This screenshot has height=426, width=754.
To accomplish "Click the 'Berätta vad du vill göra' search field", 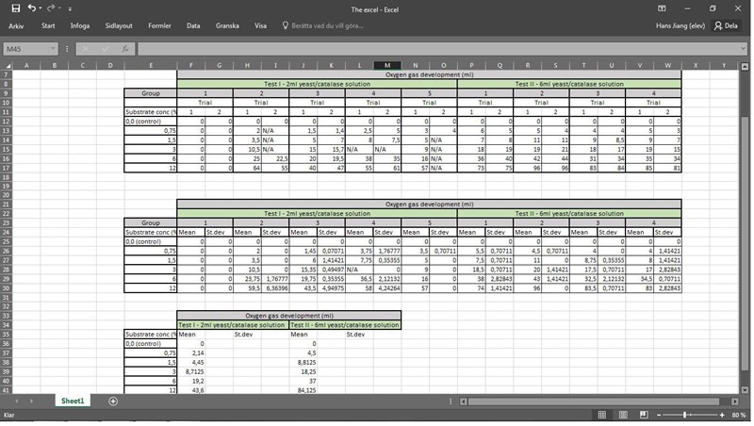I will 327,25.
